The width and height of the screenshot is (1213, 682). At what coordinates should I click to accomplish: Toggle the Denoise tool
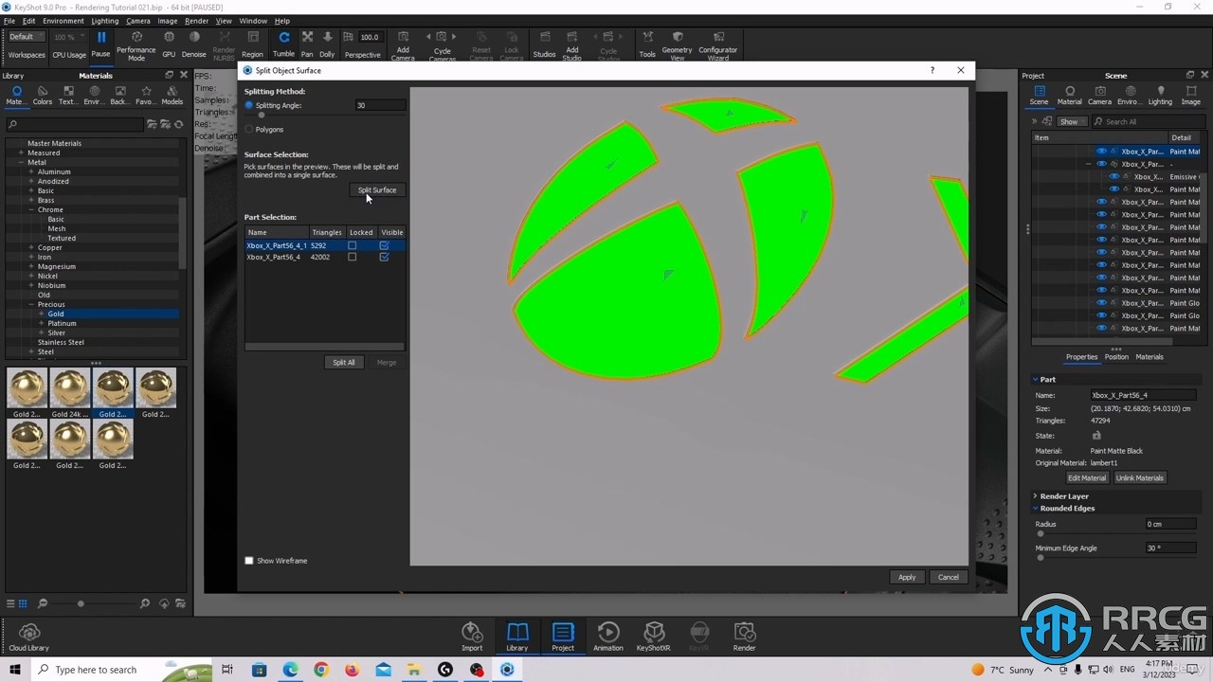click(194, 44)
